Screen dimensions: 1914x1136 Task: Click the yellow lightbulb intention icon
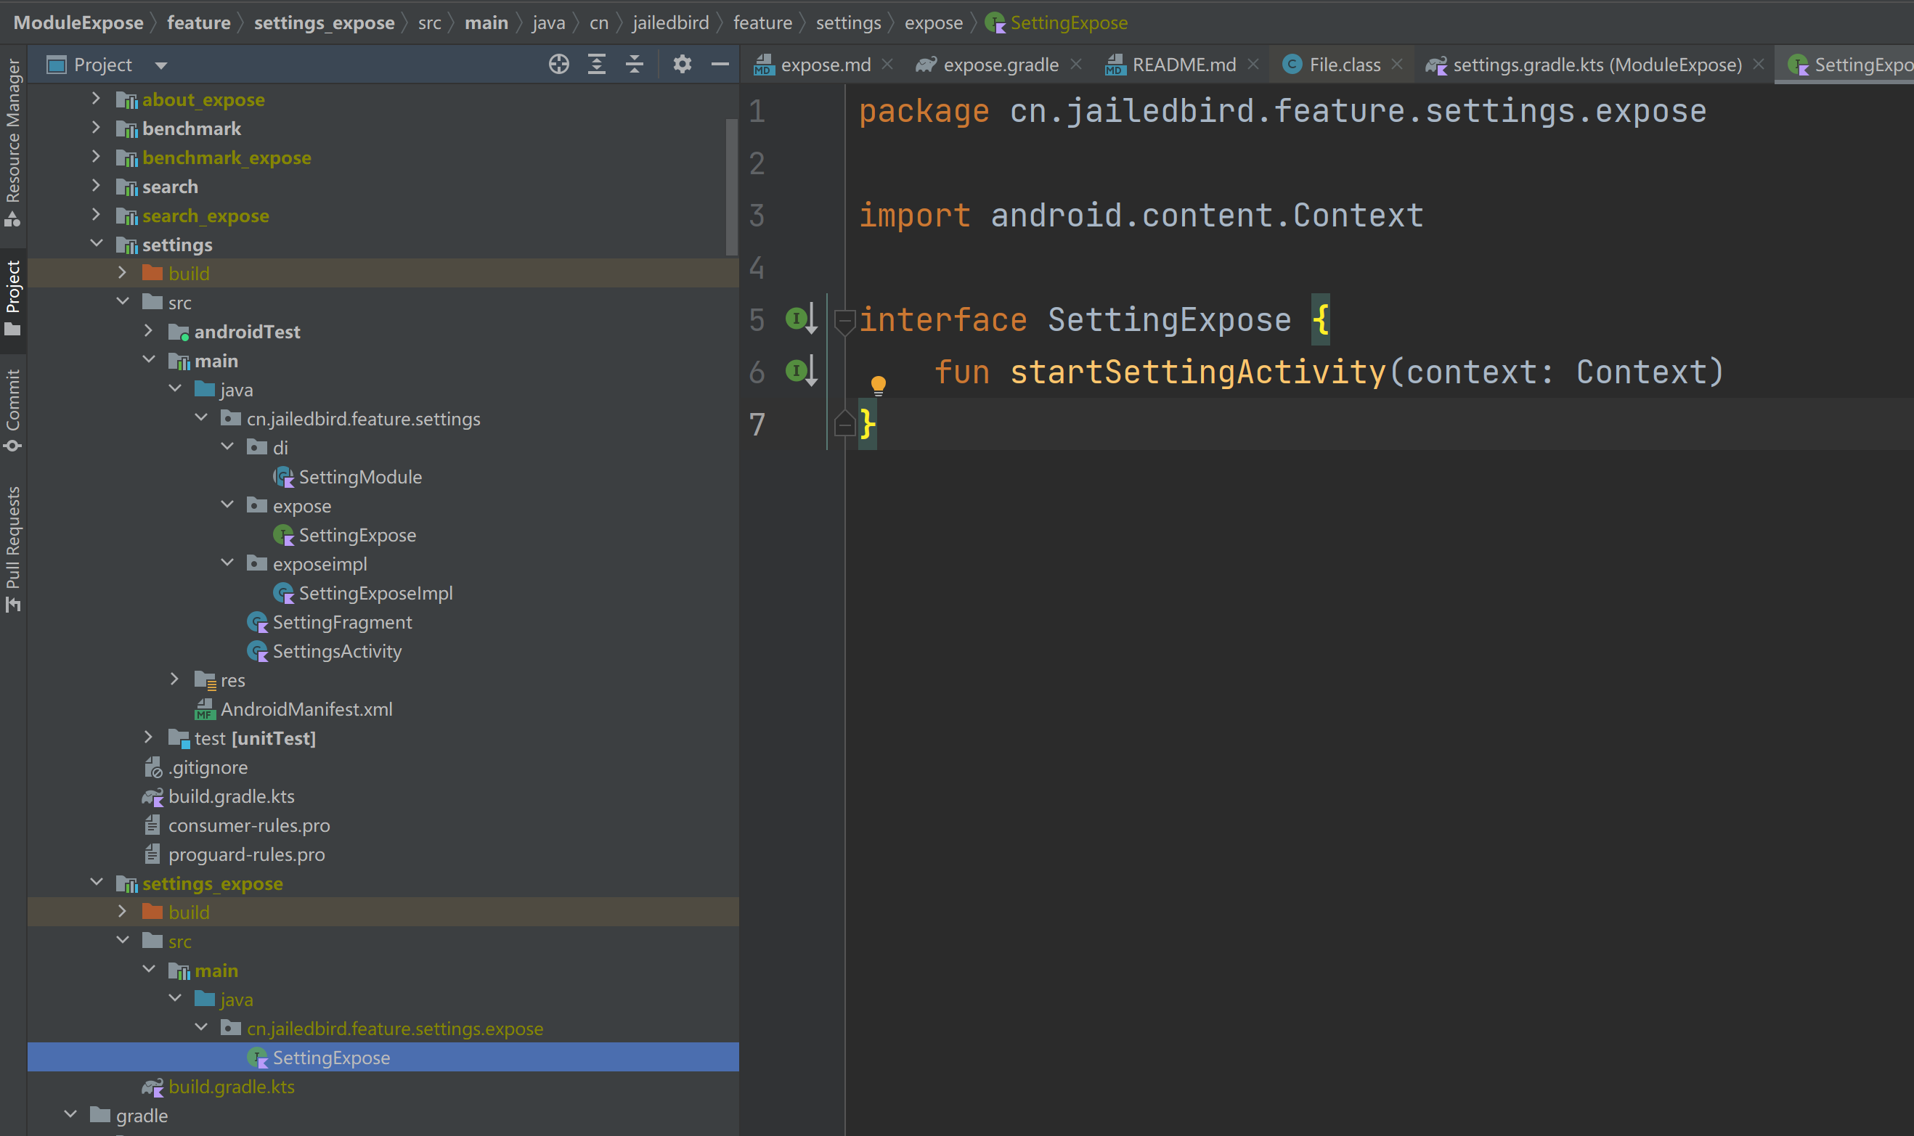point(878,384)
